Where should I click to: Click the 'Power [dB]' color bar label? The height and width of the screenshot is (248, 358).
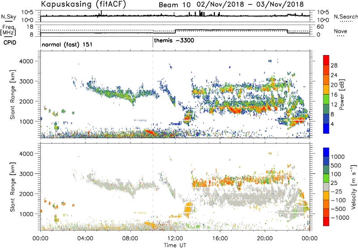point(341,94)
